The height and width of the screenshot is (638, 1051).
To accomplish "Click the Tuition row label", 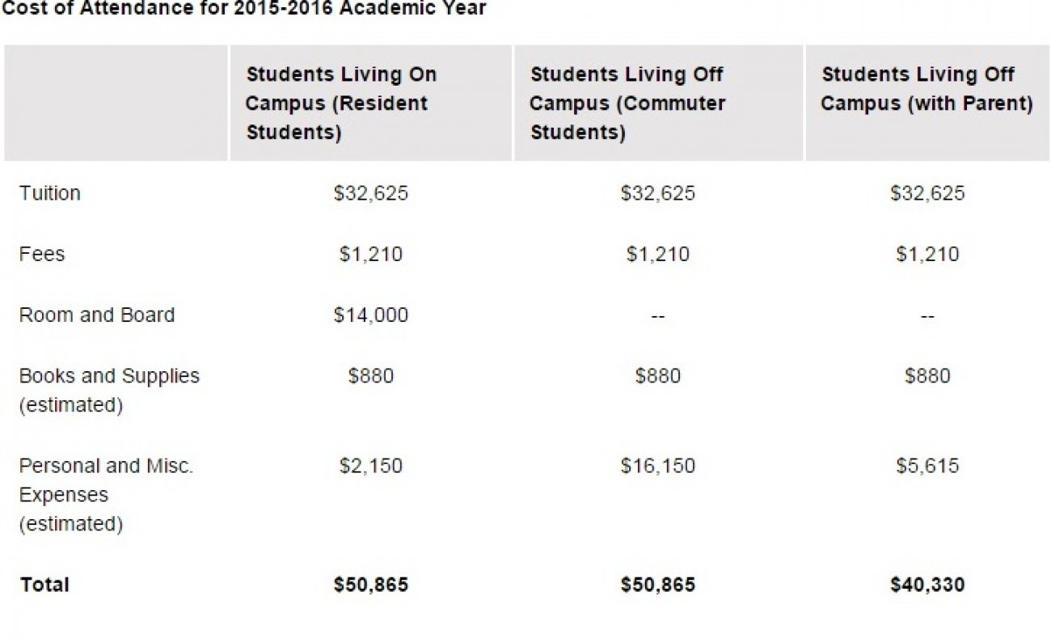I will point(49,193).
